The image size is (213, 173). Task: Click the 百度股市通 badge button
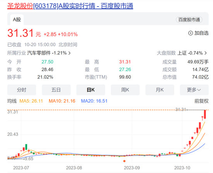click(189, 20)
